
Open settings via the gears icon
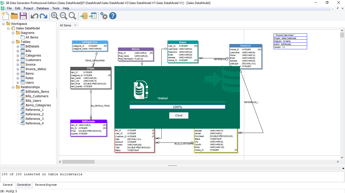pos(104,16)
